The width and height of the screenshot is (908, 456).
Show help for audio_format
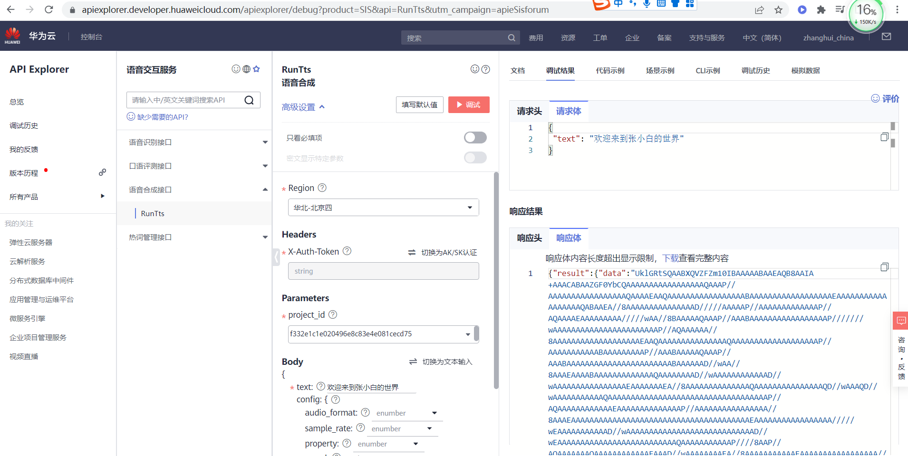(365, 412)
